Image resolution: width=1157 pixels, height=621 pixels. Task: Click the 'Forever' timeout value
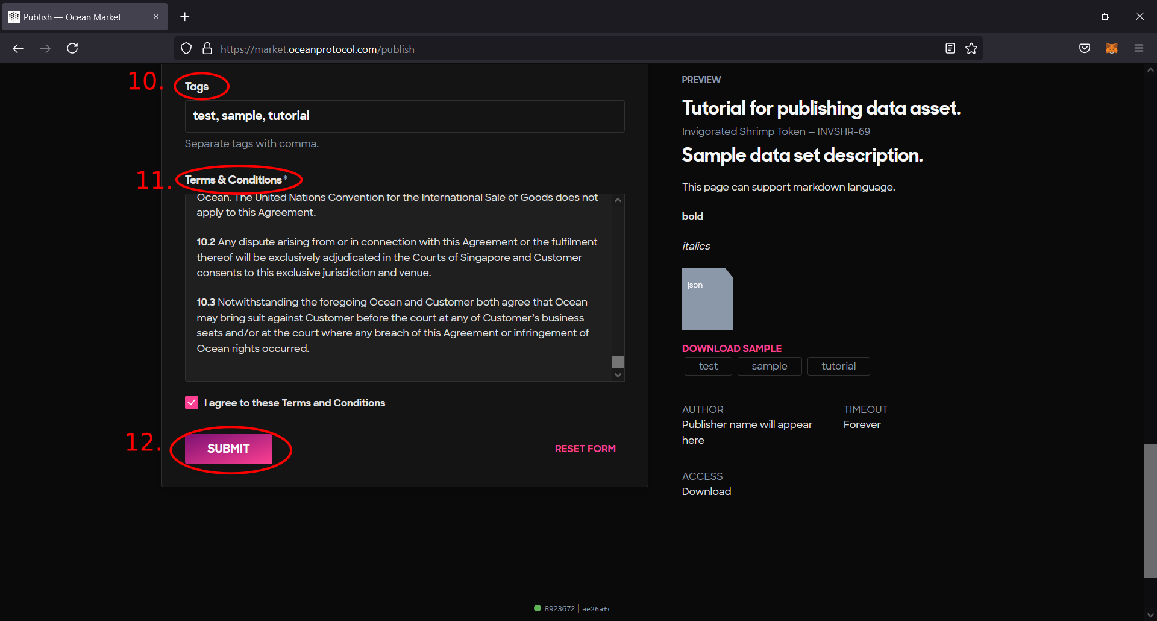(x=862, y=424)
